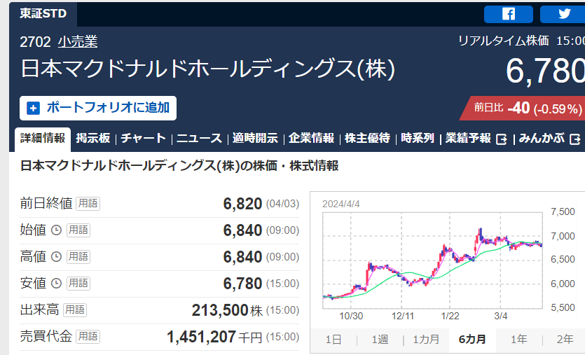Open the 用語 glossary for 安値
The height and width of the screenshot is (355, 585).
click(78, 284)
